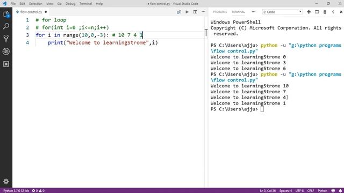This screenshot has width=344, height=193.
Task: Click Ln 3, Col 36 position indicator
Action: pos(268,191)
